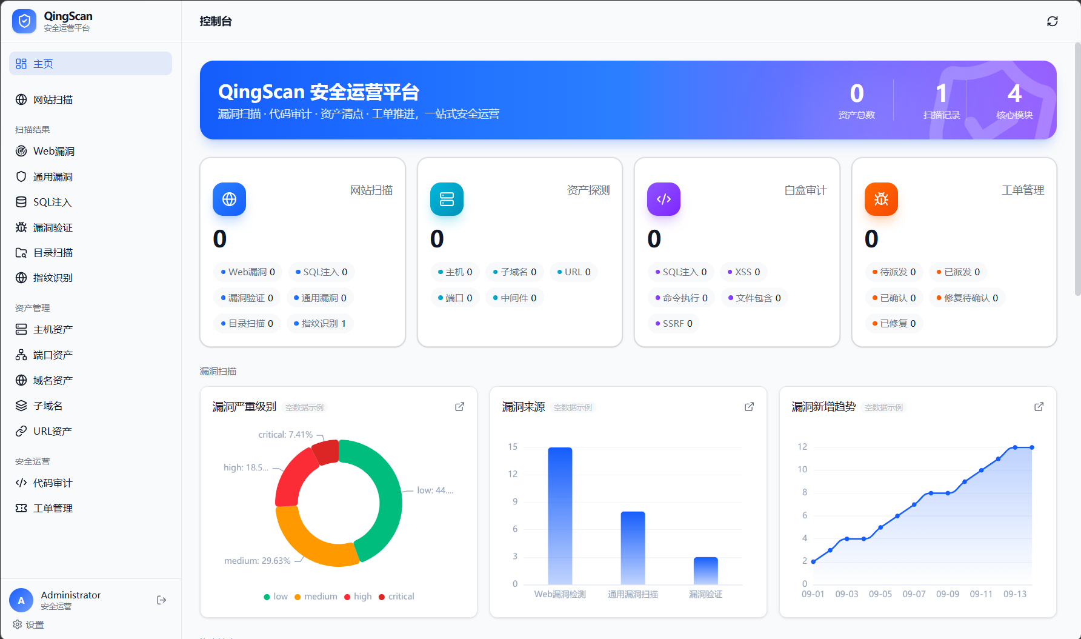Toggle the medium legend item
Viewport: 1081px width, 639px height.
point(316,597)
